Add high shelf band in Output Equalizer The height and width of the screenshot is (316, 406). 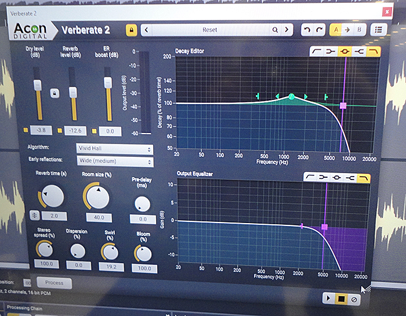click(350, 178)
